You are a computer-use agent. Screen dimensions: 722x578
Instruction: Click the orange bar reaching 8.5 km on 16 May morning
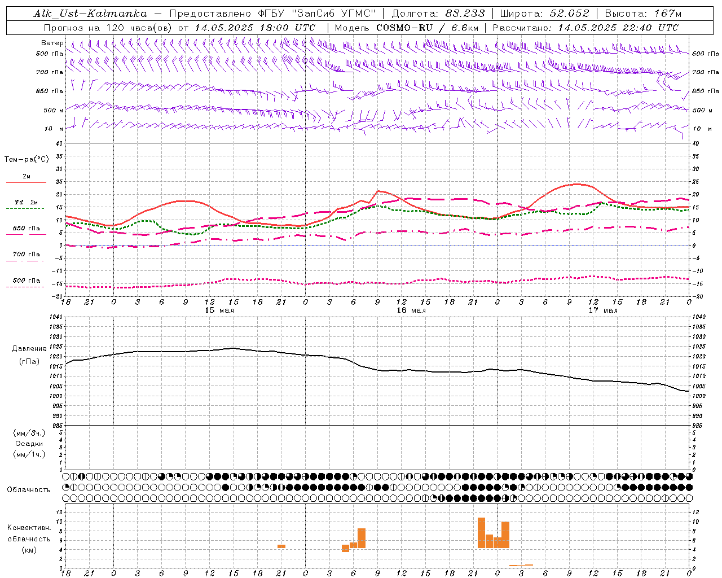[x=362, y=538]
